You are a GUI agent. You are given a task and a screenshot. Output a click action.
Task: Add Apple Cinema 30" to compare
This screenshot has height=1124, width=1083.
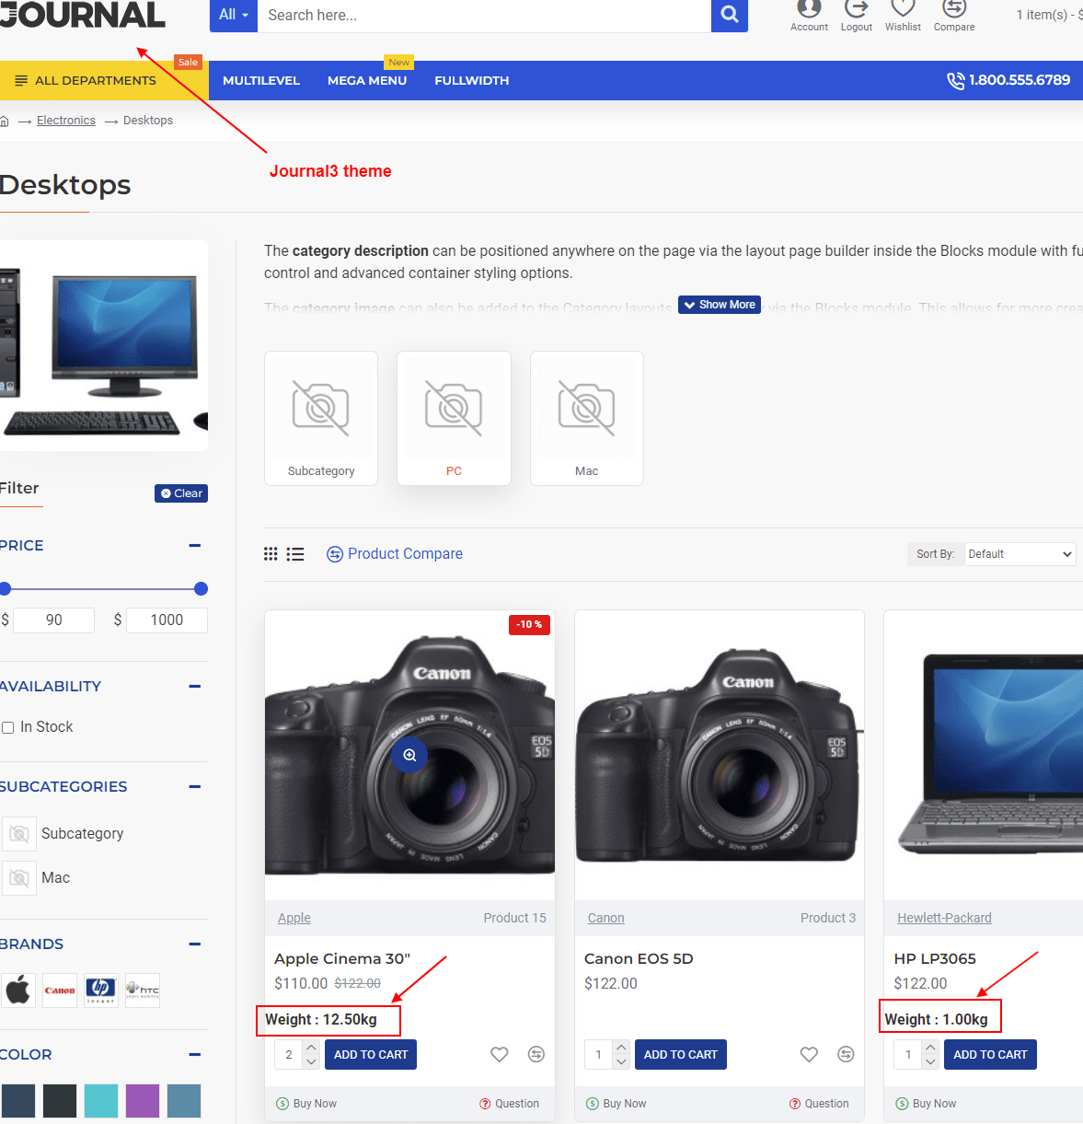pyautogui.click(x=536, y=1054)
